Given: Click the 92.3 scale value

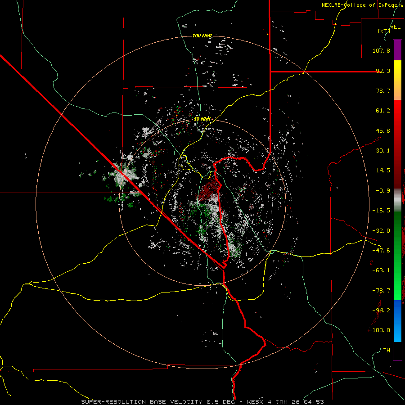Looking at the screenshot, I should click(x=383, y=71).
